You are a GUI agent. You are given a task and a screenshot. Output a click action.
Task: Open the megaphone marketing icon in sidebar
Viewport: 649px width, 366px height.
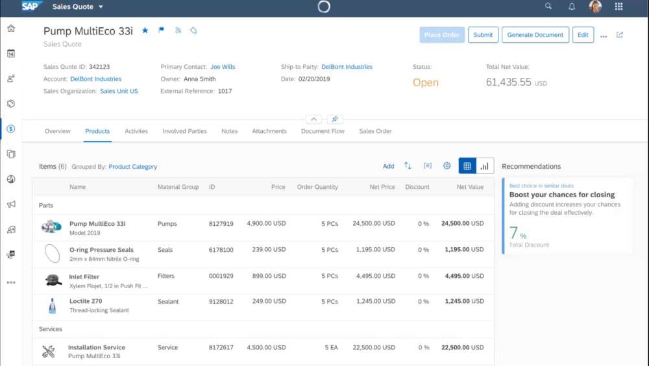pos(11,204)
